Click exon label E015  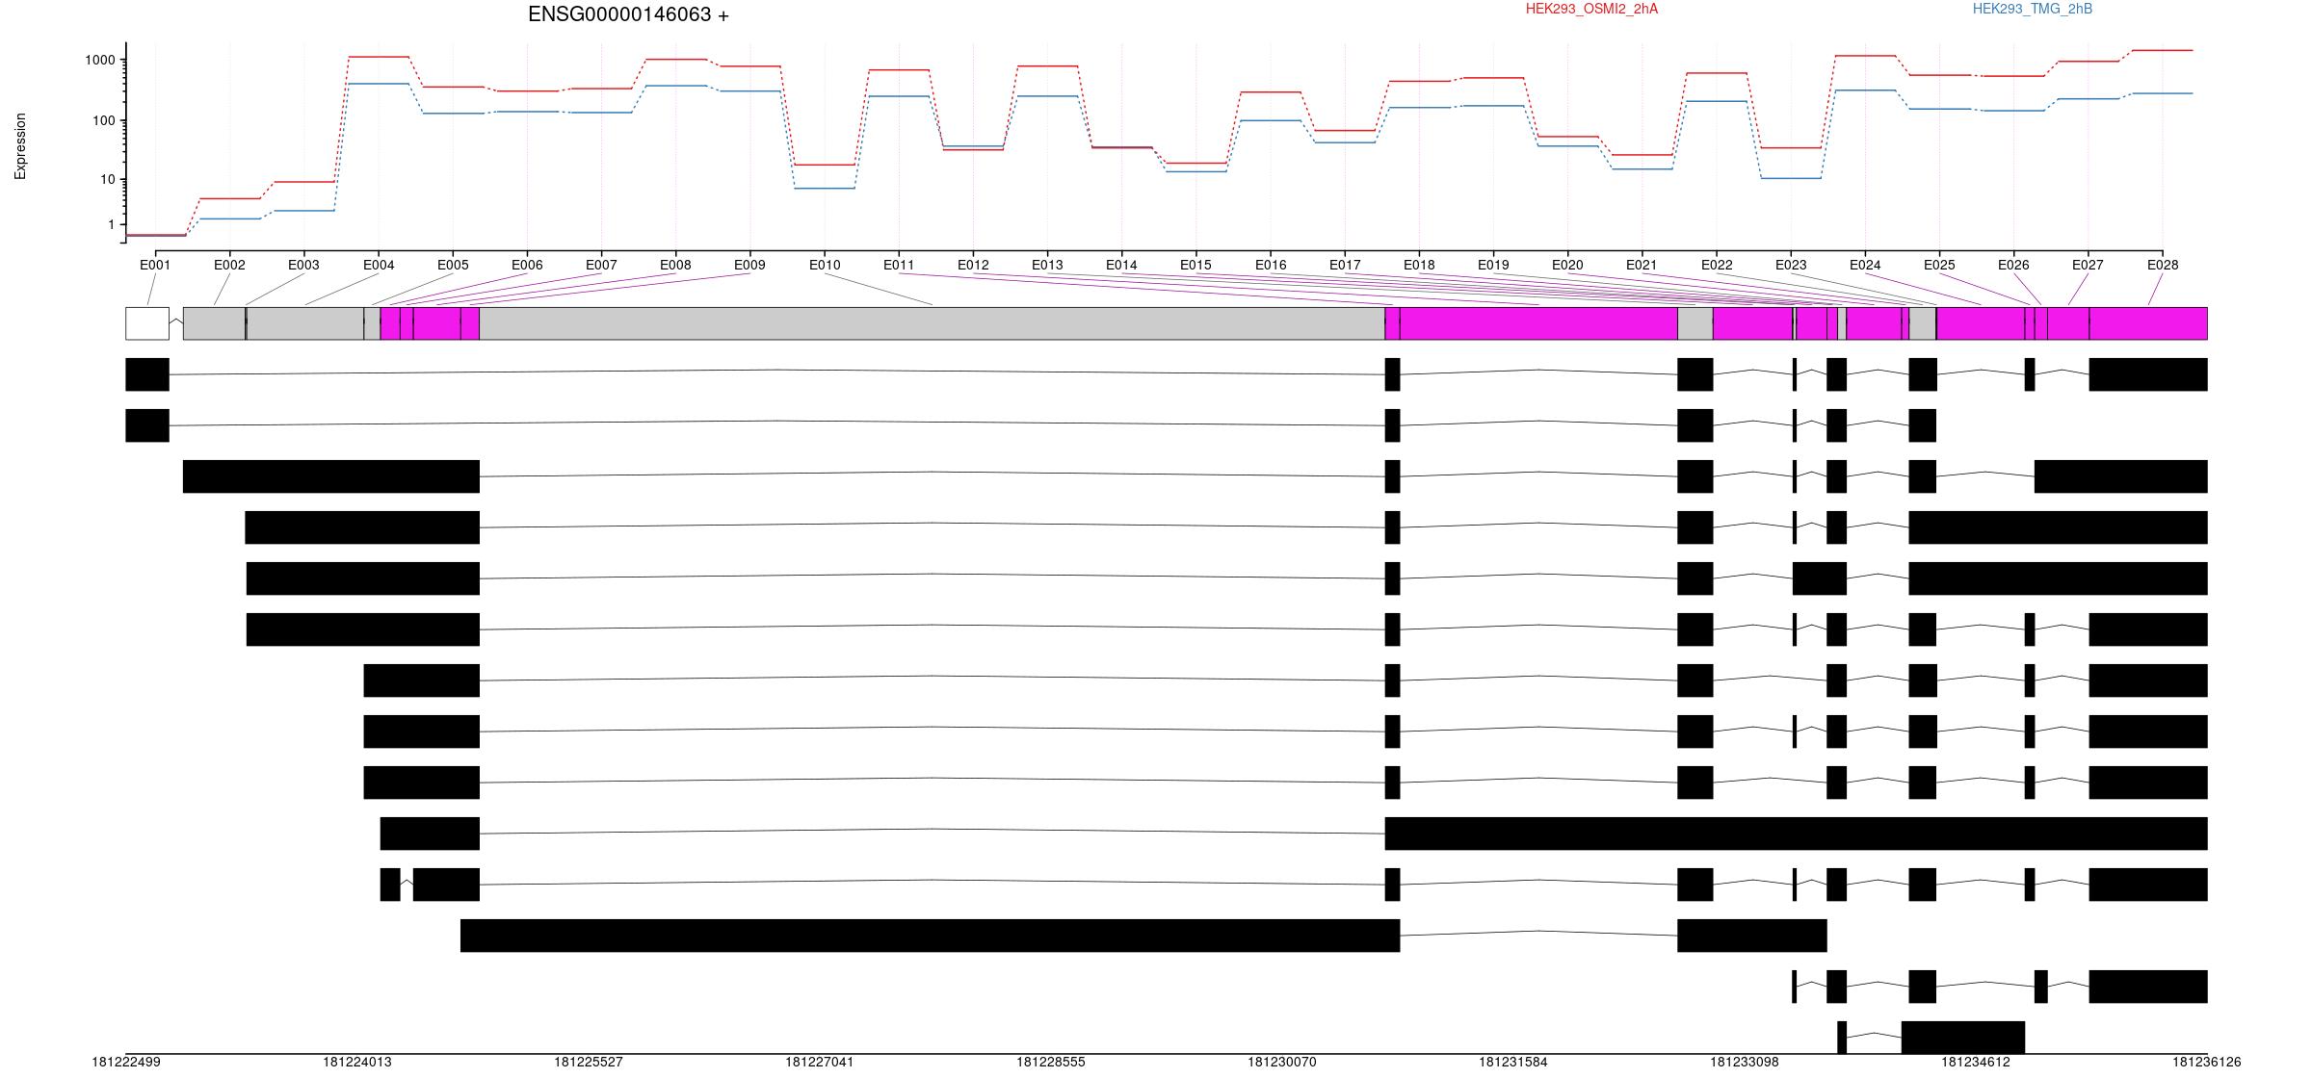1195,265
